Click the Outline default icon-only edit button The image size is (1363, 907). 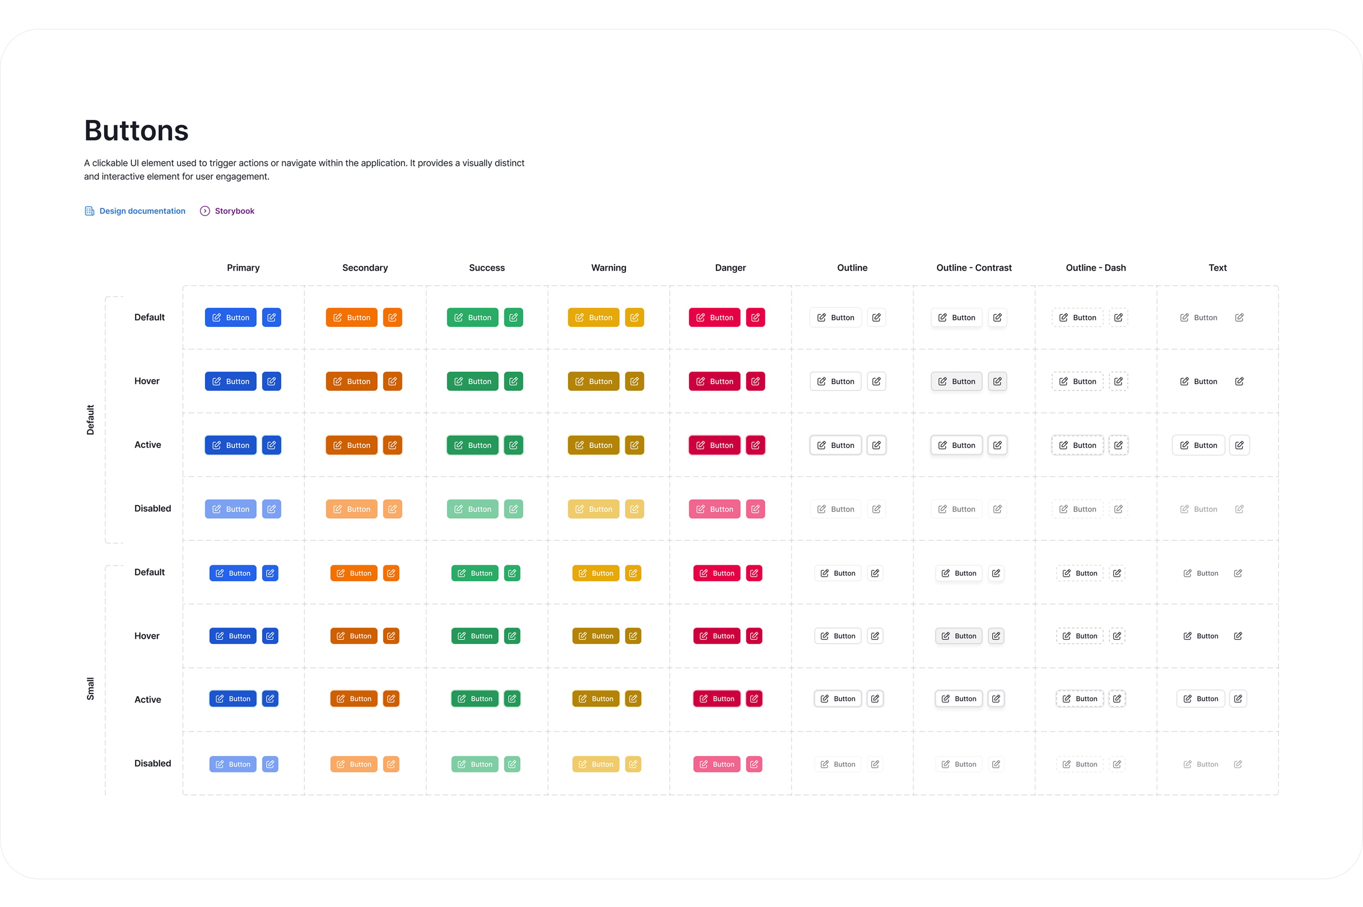[x=876, y=318]
